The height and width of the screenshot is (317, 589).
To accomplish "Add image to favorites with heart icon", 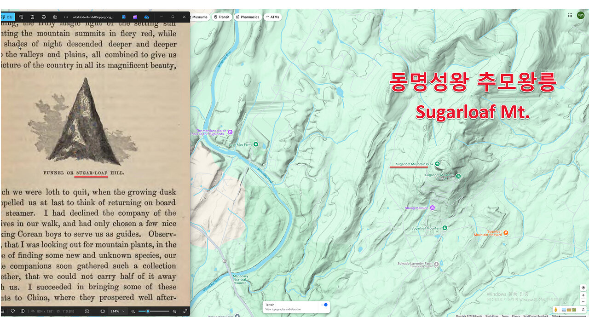I will [13, 311].
